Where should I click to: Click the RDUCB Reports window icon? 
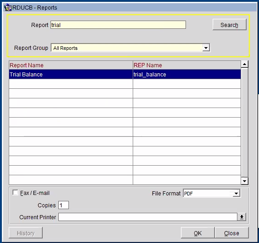coord(8,8)
